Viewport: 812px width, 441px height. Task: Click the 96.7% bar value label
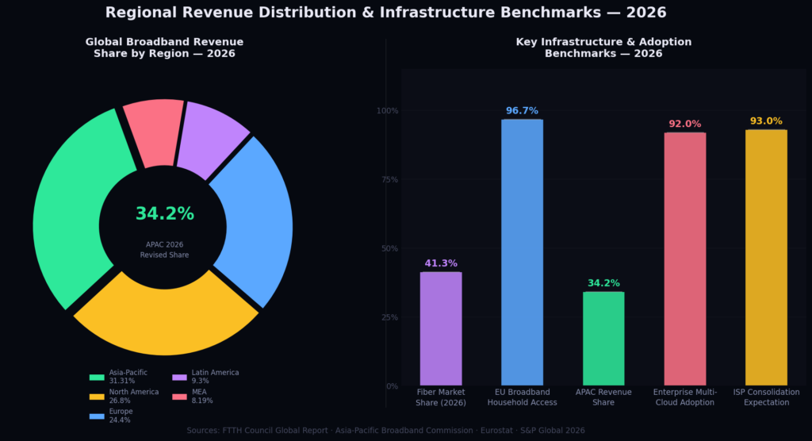(x=522, y=110)
